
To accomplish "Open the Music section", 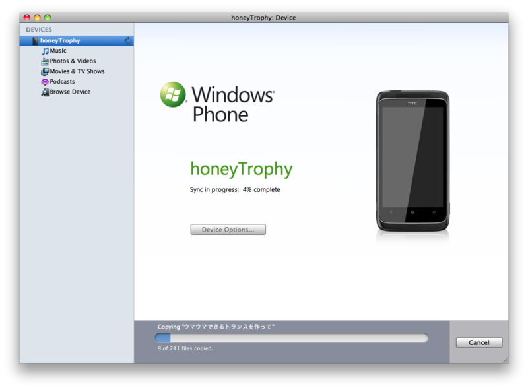I will pos(58,51).
